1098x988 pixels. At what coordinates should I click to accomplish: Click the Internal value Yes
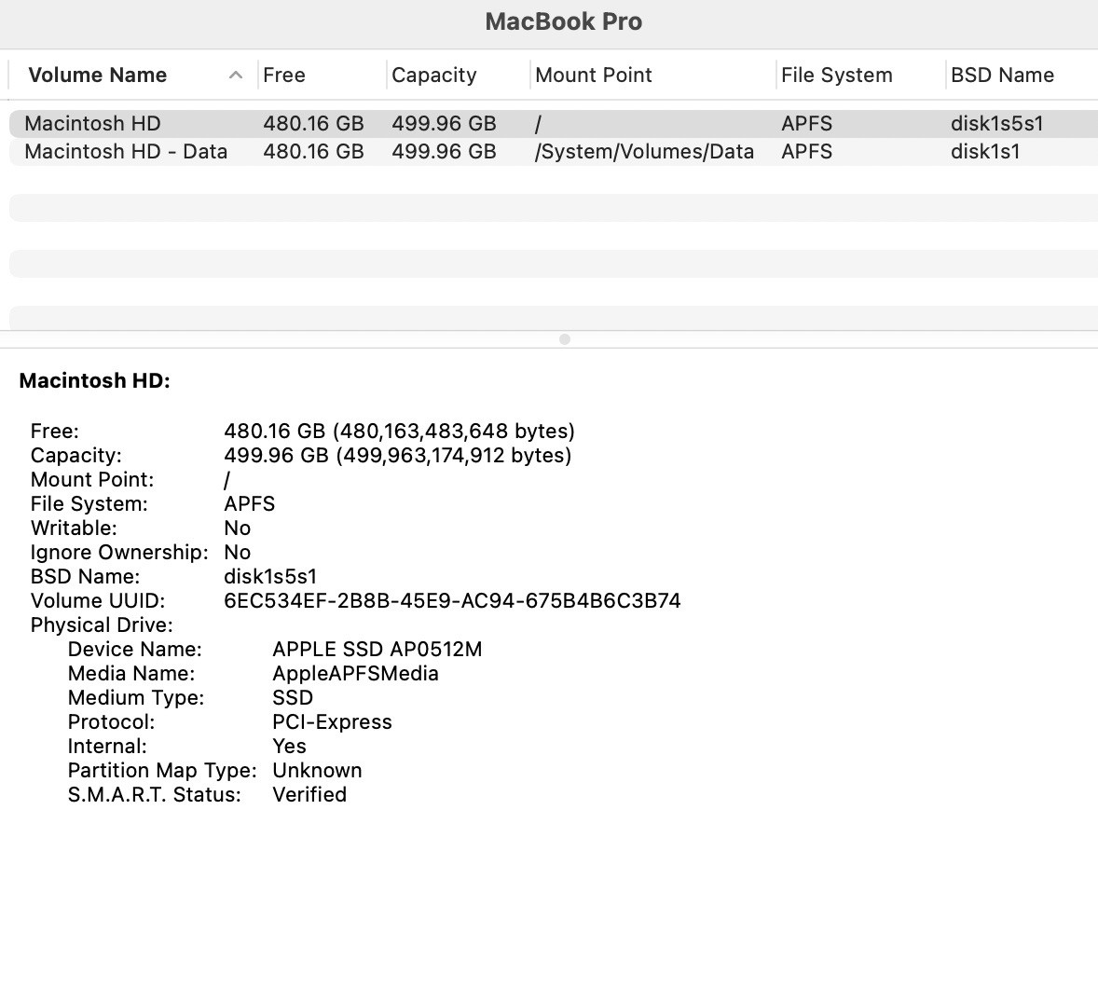[x=289, y=747]
